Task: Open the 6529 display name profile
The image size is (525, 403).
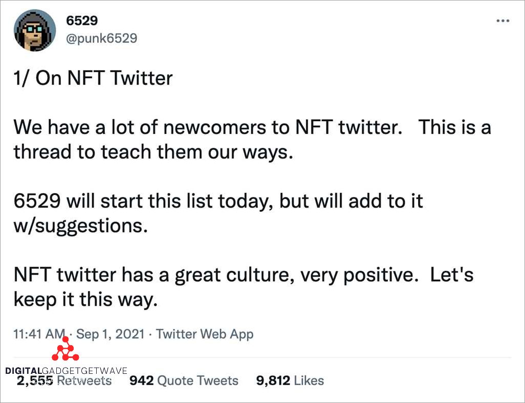Action: click(82, 21)
